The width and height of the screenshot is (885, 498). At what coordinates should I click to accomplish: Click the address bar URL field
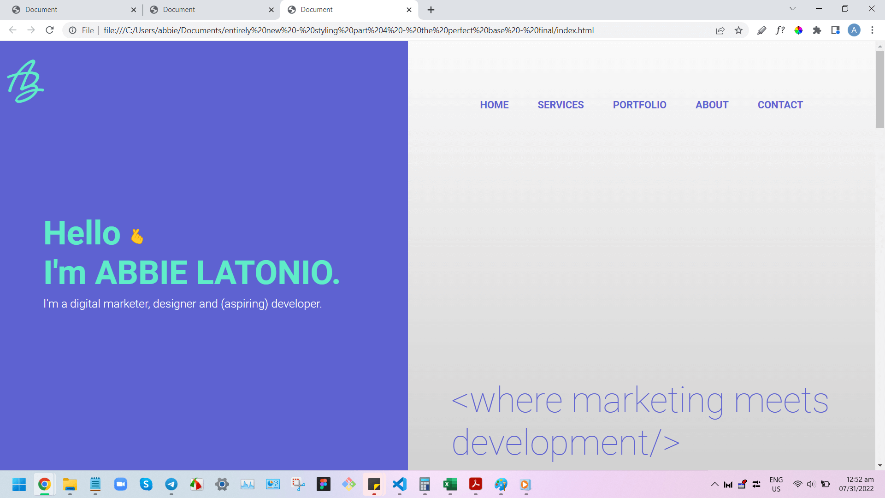point(348,30)
